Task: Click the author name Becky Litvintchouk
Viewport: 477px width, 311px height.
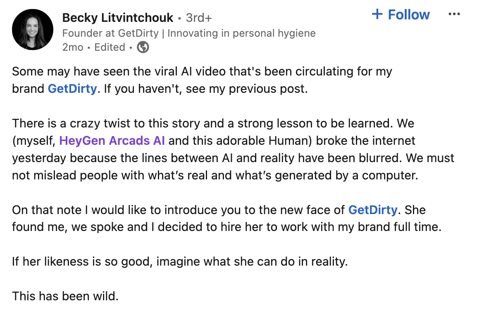Action: (x=118, y=18)
